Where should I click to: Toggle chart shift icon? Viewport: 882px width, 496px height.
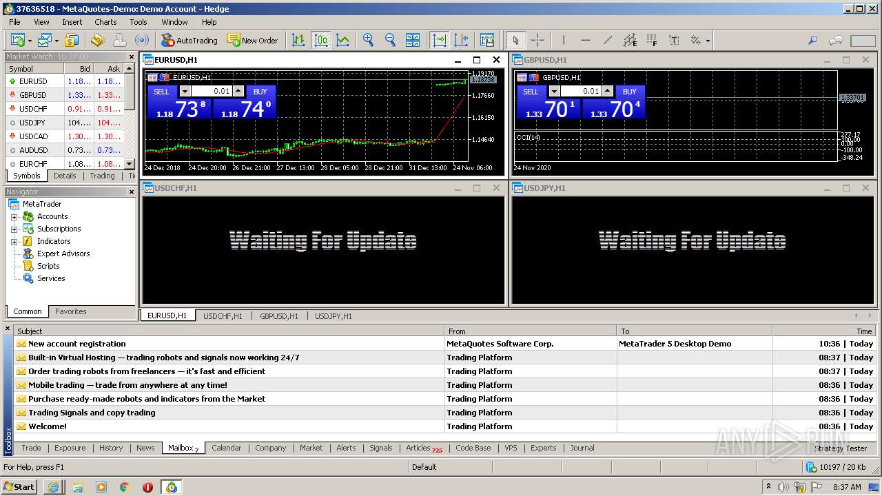461,40
